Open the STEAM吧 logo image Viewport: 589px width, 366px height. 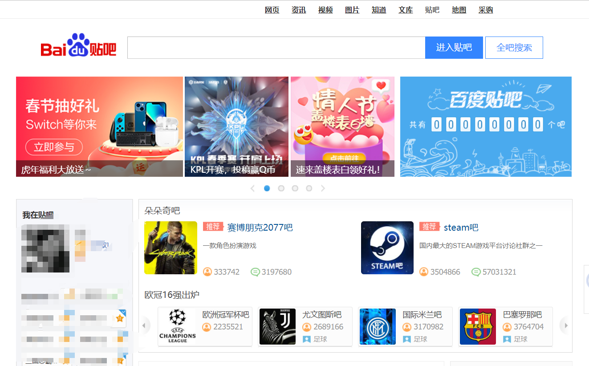coord(387,248)
